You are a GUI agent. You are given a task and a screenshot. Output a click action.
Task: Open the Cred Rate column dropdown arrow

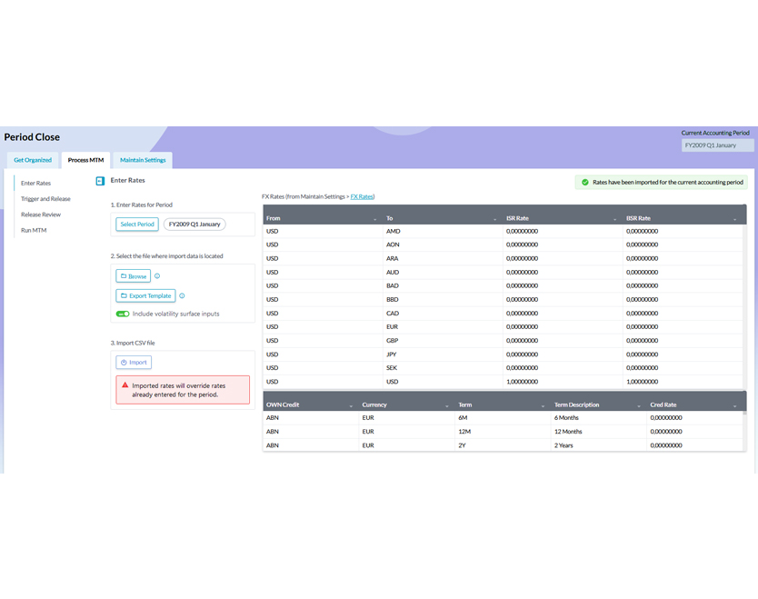pos(734,405)
